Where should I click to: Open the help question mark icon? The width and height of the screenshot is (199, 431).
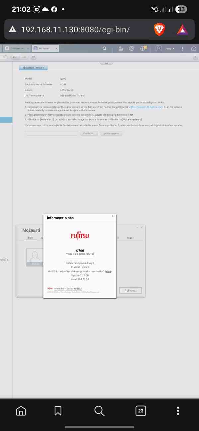point(195,57)
